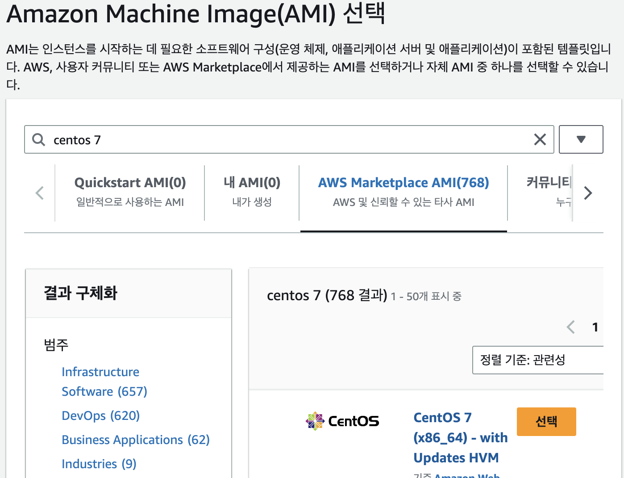Filter by Industries (9) category
The width and height of the screenshot is (624, 478).
click(99, 464)
